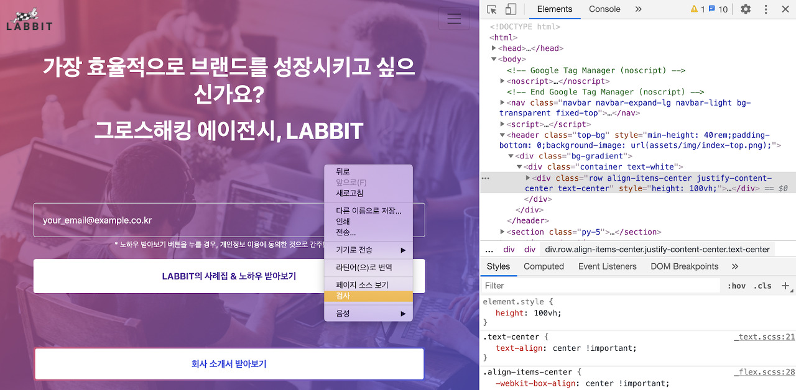Viewport: 796px width, 390px height.
Task: Switch to the Console tab
Action: (x=604, y=9)
